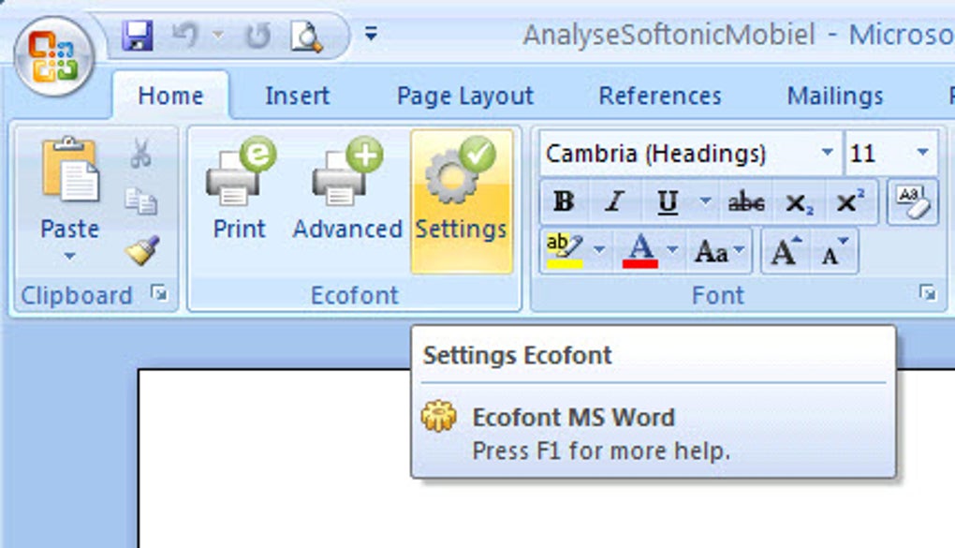Open the Mailings tab
Image resolution: width=955 pixels, height=548 pixels.
pyautogui.click(x=835, y=96)
